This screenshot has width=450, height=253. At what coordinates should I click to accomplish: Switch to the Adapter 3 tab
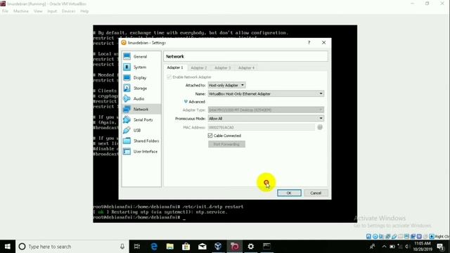222,67
